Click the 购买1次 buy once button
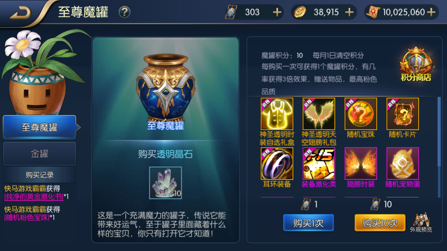Image resolution: width=447 pixels, height=251 pixels. pos(309,223)
